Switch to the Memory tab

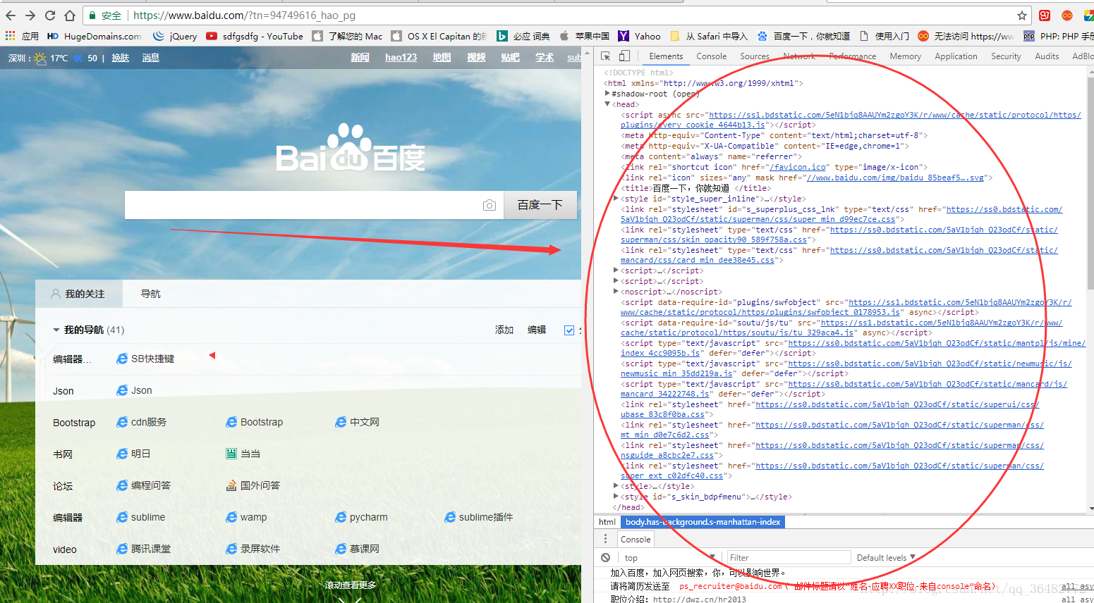coord(905,56)
